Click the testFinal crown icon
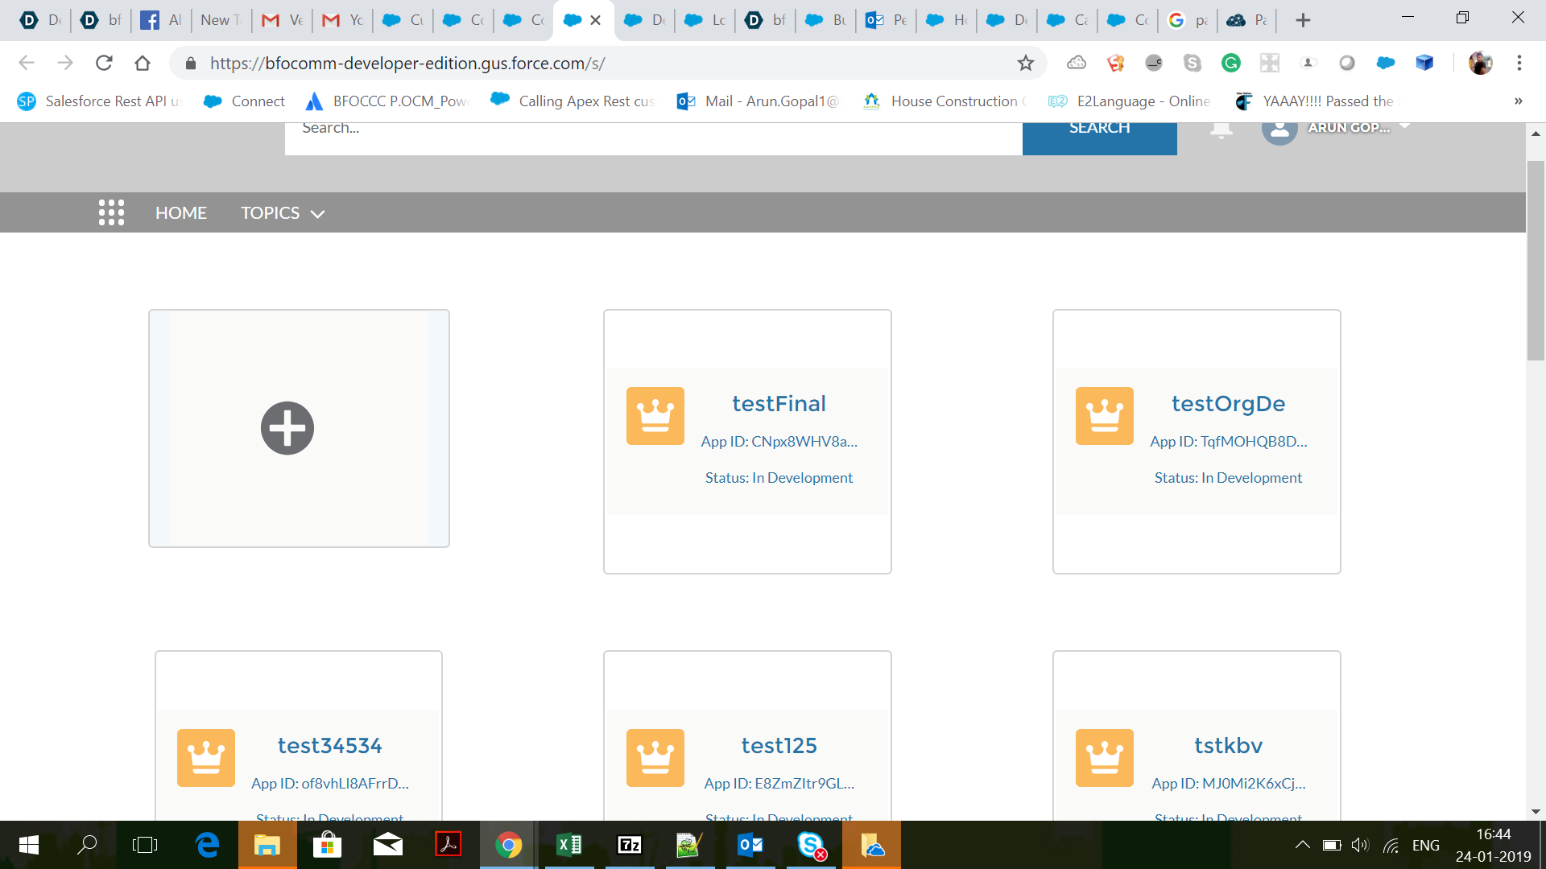Screen dimensions: 1546x869 pyautogui.click(x=655, y=416)
